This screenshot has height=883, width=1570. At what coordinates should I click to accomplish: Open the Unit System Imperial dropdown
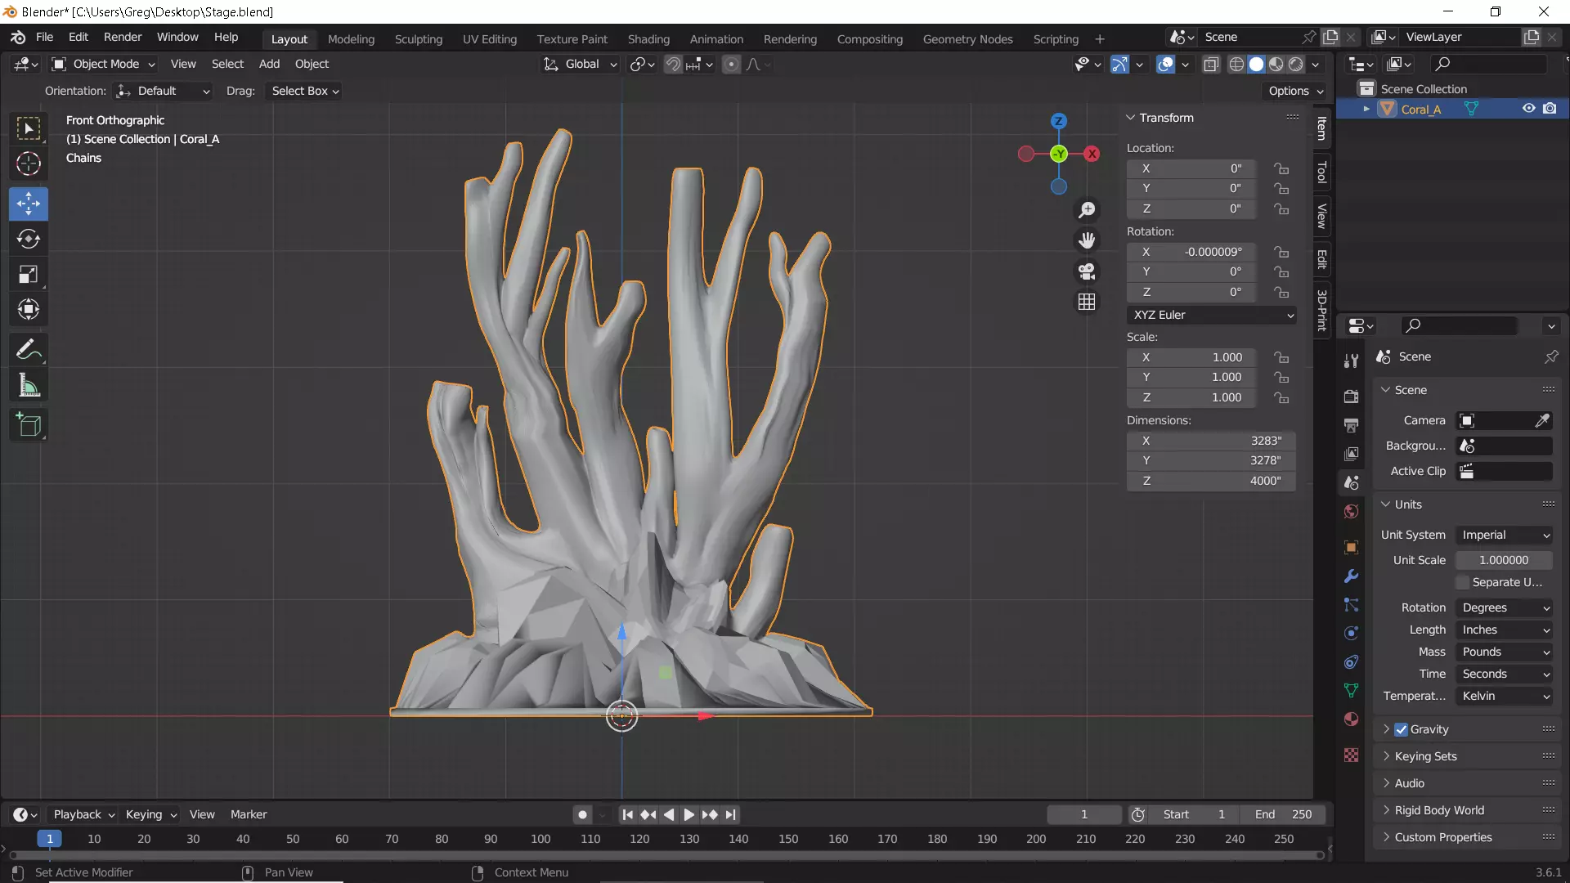(1505, 535)
